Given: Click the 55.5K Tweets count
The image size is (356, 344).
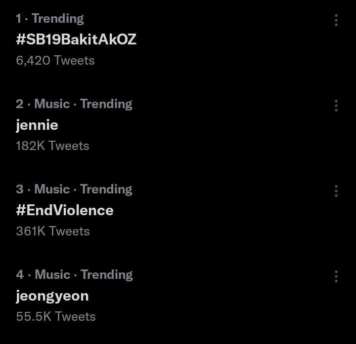Looking at the screenshot, I should pyautogui.click(x=55, y=316).
